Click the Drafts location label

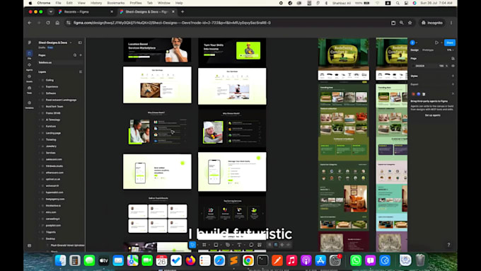pos(42,47)
